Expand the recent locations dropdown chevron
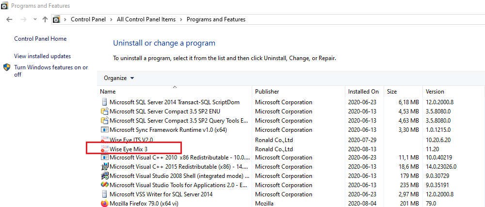485x207 pixels. click(34, 19)
